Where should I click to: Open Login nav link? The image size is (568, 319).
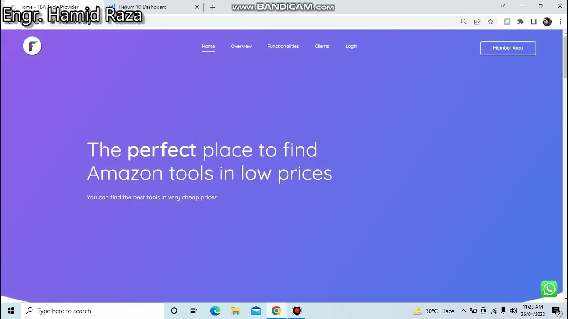351,46
